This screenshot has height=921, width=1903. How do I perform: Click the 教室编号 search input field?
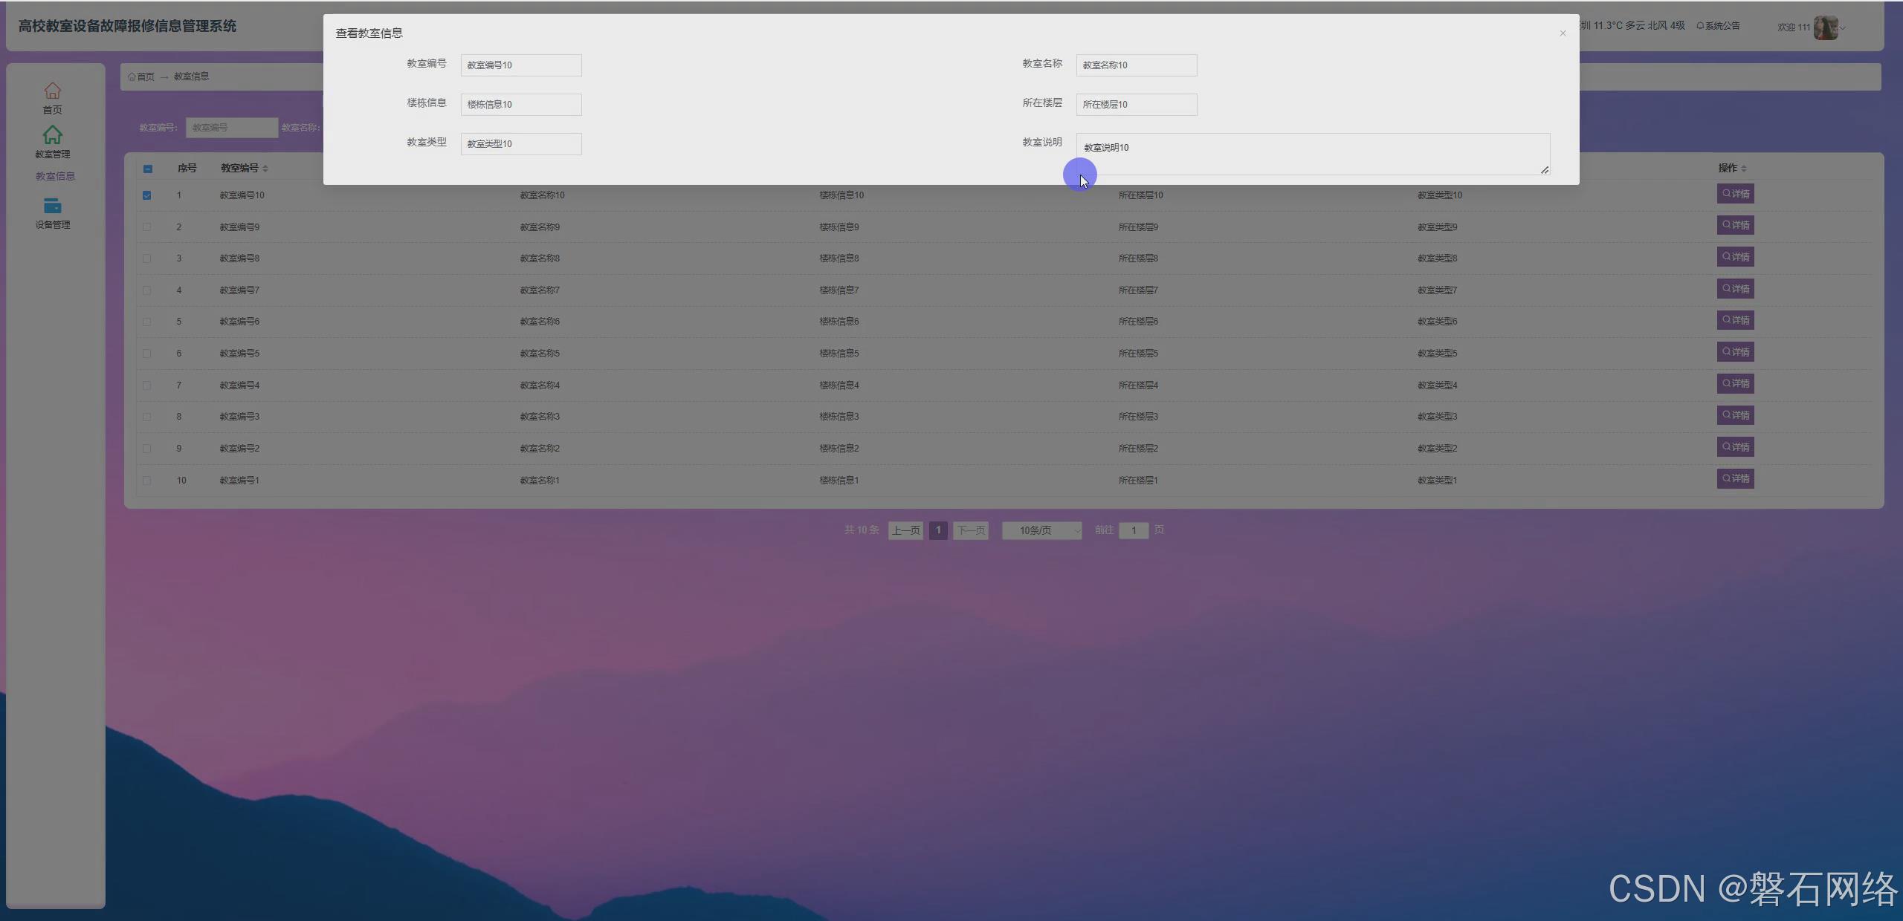(231, 128)
